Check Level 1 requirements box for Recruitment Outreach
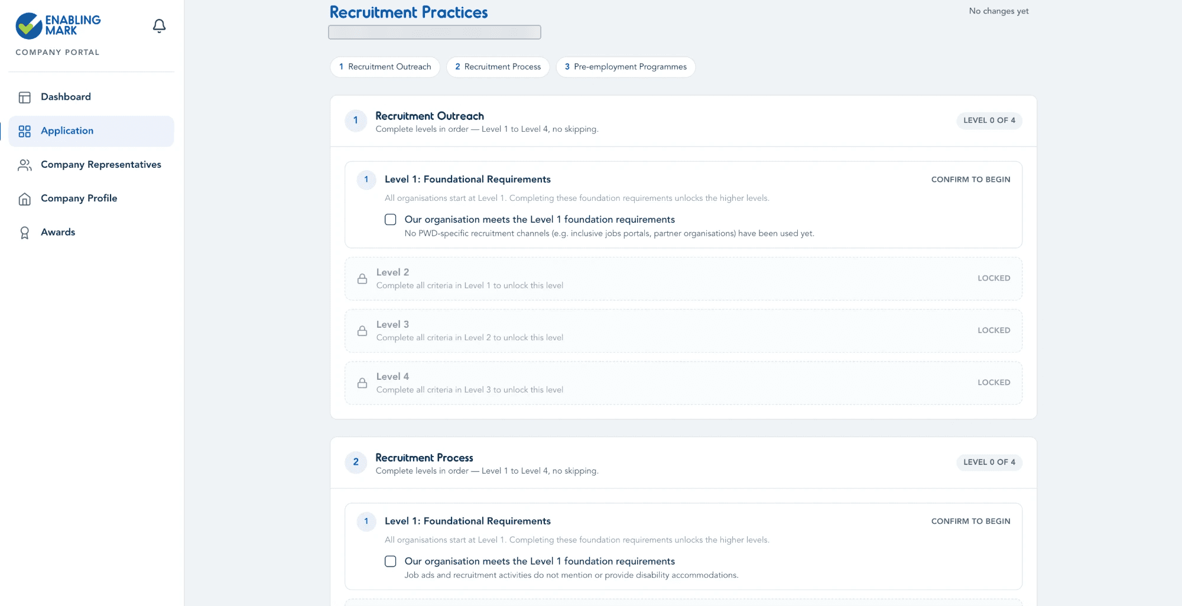The image size is (1182, 606). click(391, 220)
